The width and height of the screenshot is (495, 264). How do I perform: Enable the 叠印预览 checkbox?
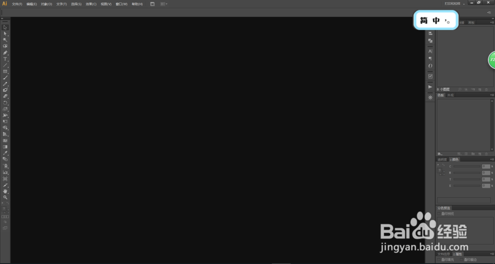pyautogui.click(x=439, y=214)
